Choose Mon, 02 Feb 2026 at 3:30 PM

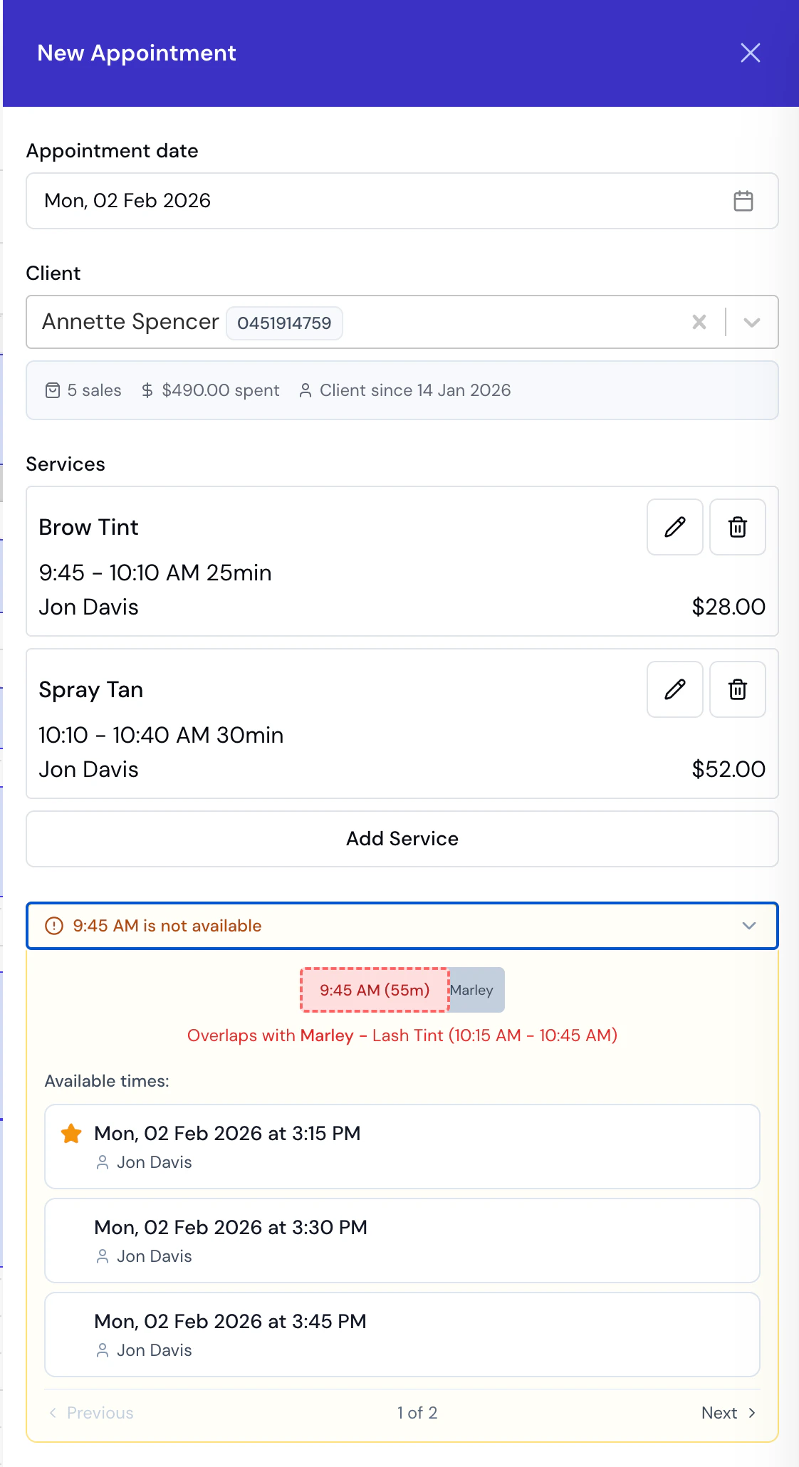pos(402,1241)
